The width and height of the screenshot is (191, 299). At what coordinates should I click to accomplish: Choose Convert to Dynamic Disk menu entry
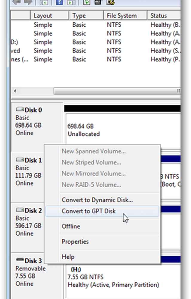pyautogui.click(x=97, y=200)
